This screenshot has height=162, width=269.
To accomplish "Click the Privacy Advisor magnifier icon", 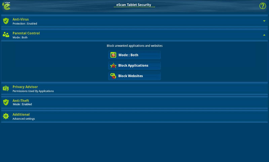I will coord(6,89).
